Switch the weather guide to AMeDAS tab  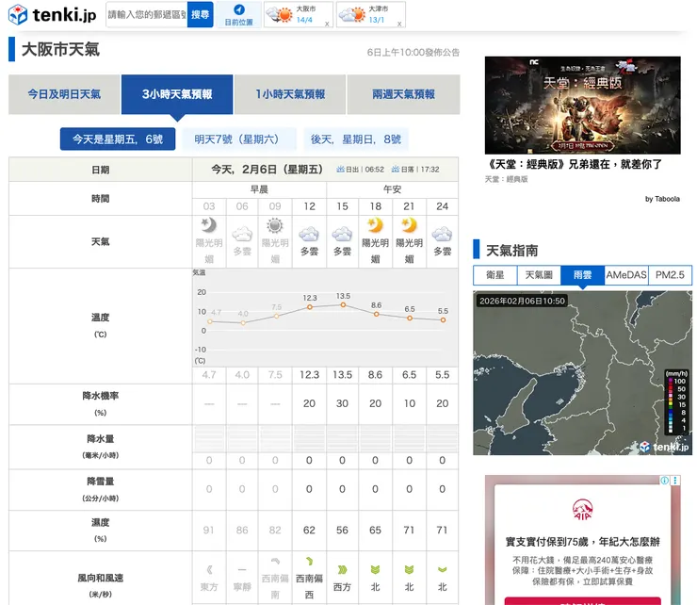(626, 275)
